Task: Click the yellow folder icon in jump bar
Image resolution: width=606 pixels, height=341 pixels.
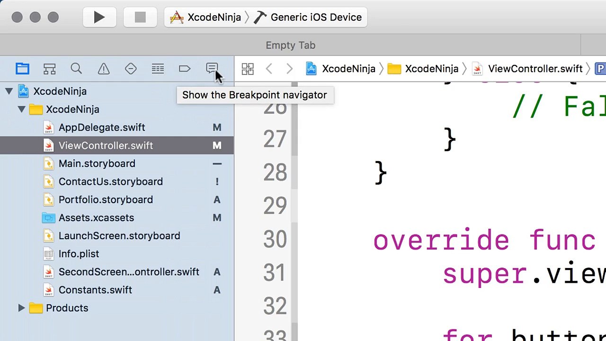Action: (394, 69)
